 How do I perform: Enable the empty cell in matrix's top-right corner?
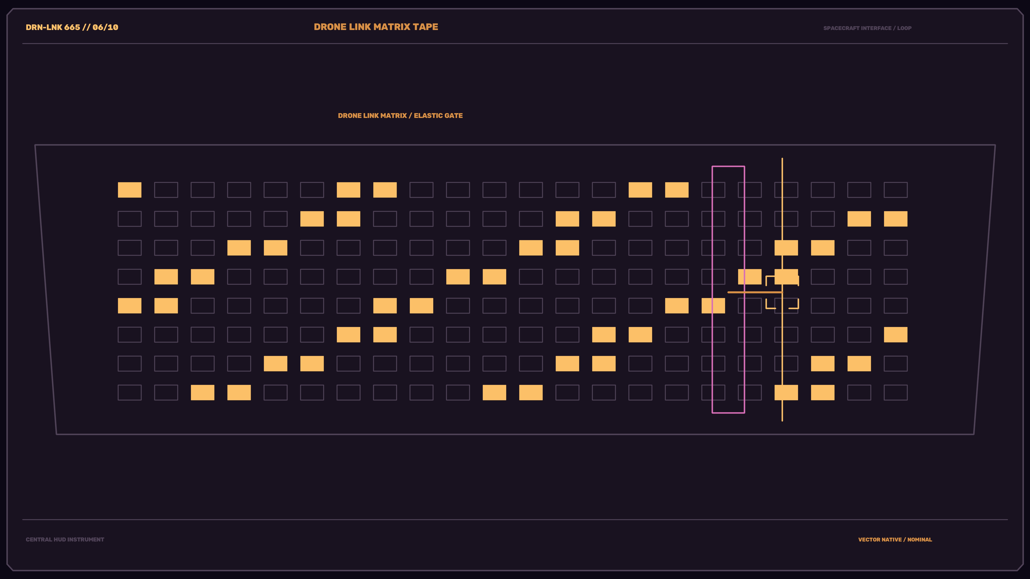click(896, 190)
